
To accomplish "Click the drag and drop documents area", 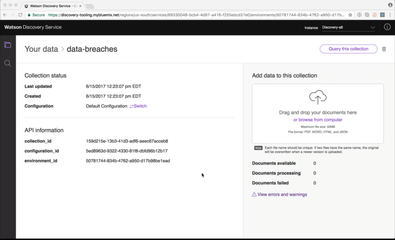I will 318,114.
